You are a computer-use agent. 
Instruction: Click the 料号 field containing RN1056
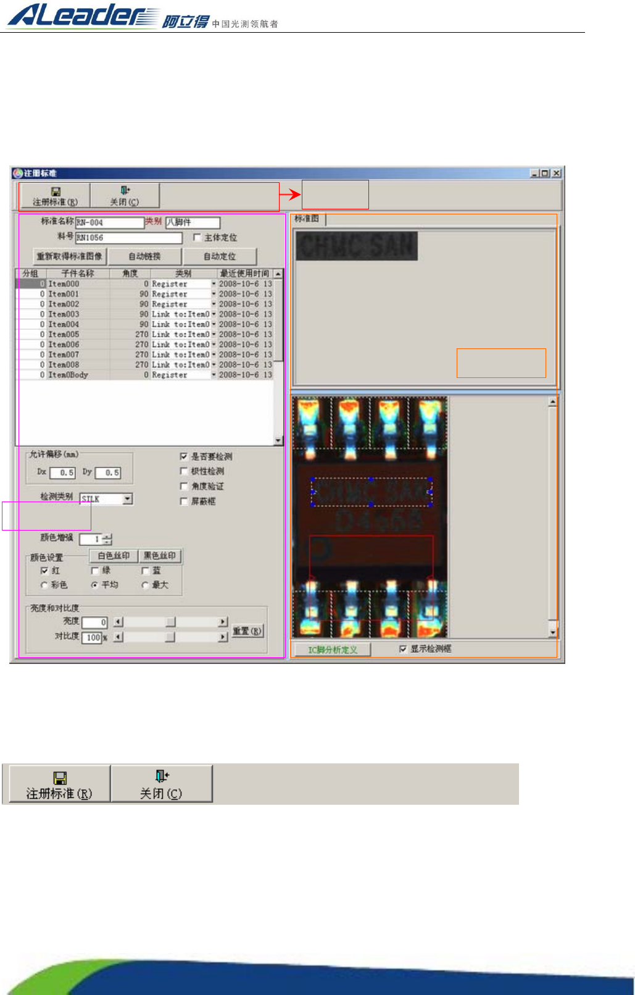click(128, 238)
